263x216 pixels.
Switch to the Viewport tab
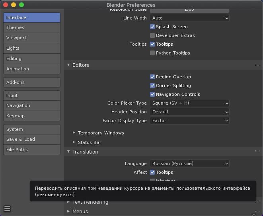[32, 38]
